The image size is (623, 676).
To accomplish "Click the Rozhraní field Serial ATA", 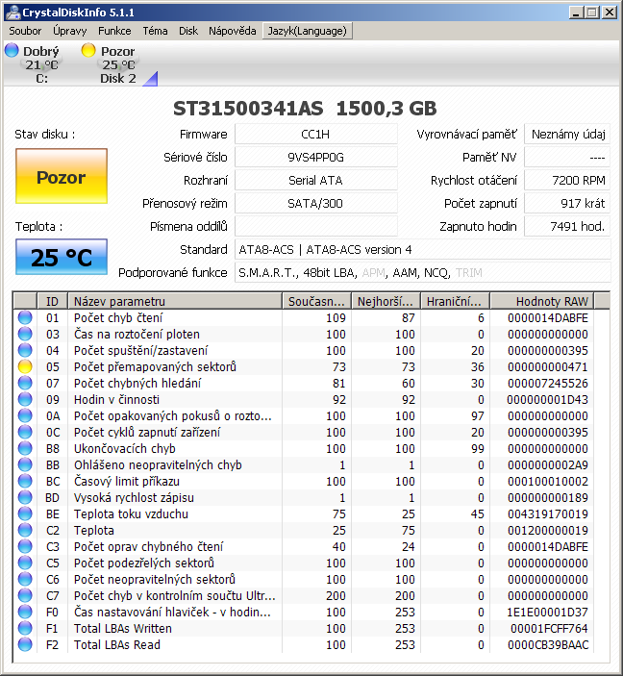I will (315, 180).
